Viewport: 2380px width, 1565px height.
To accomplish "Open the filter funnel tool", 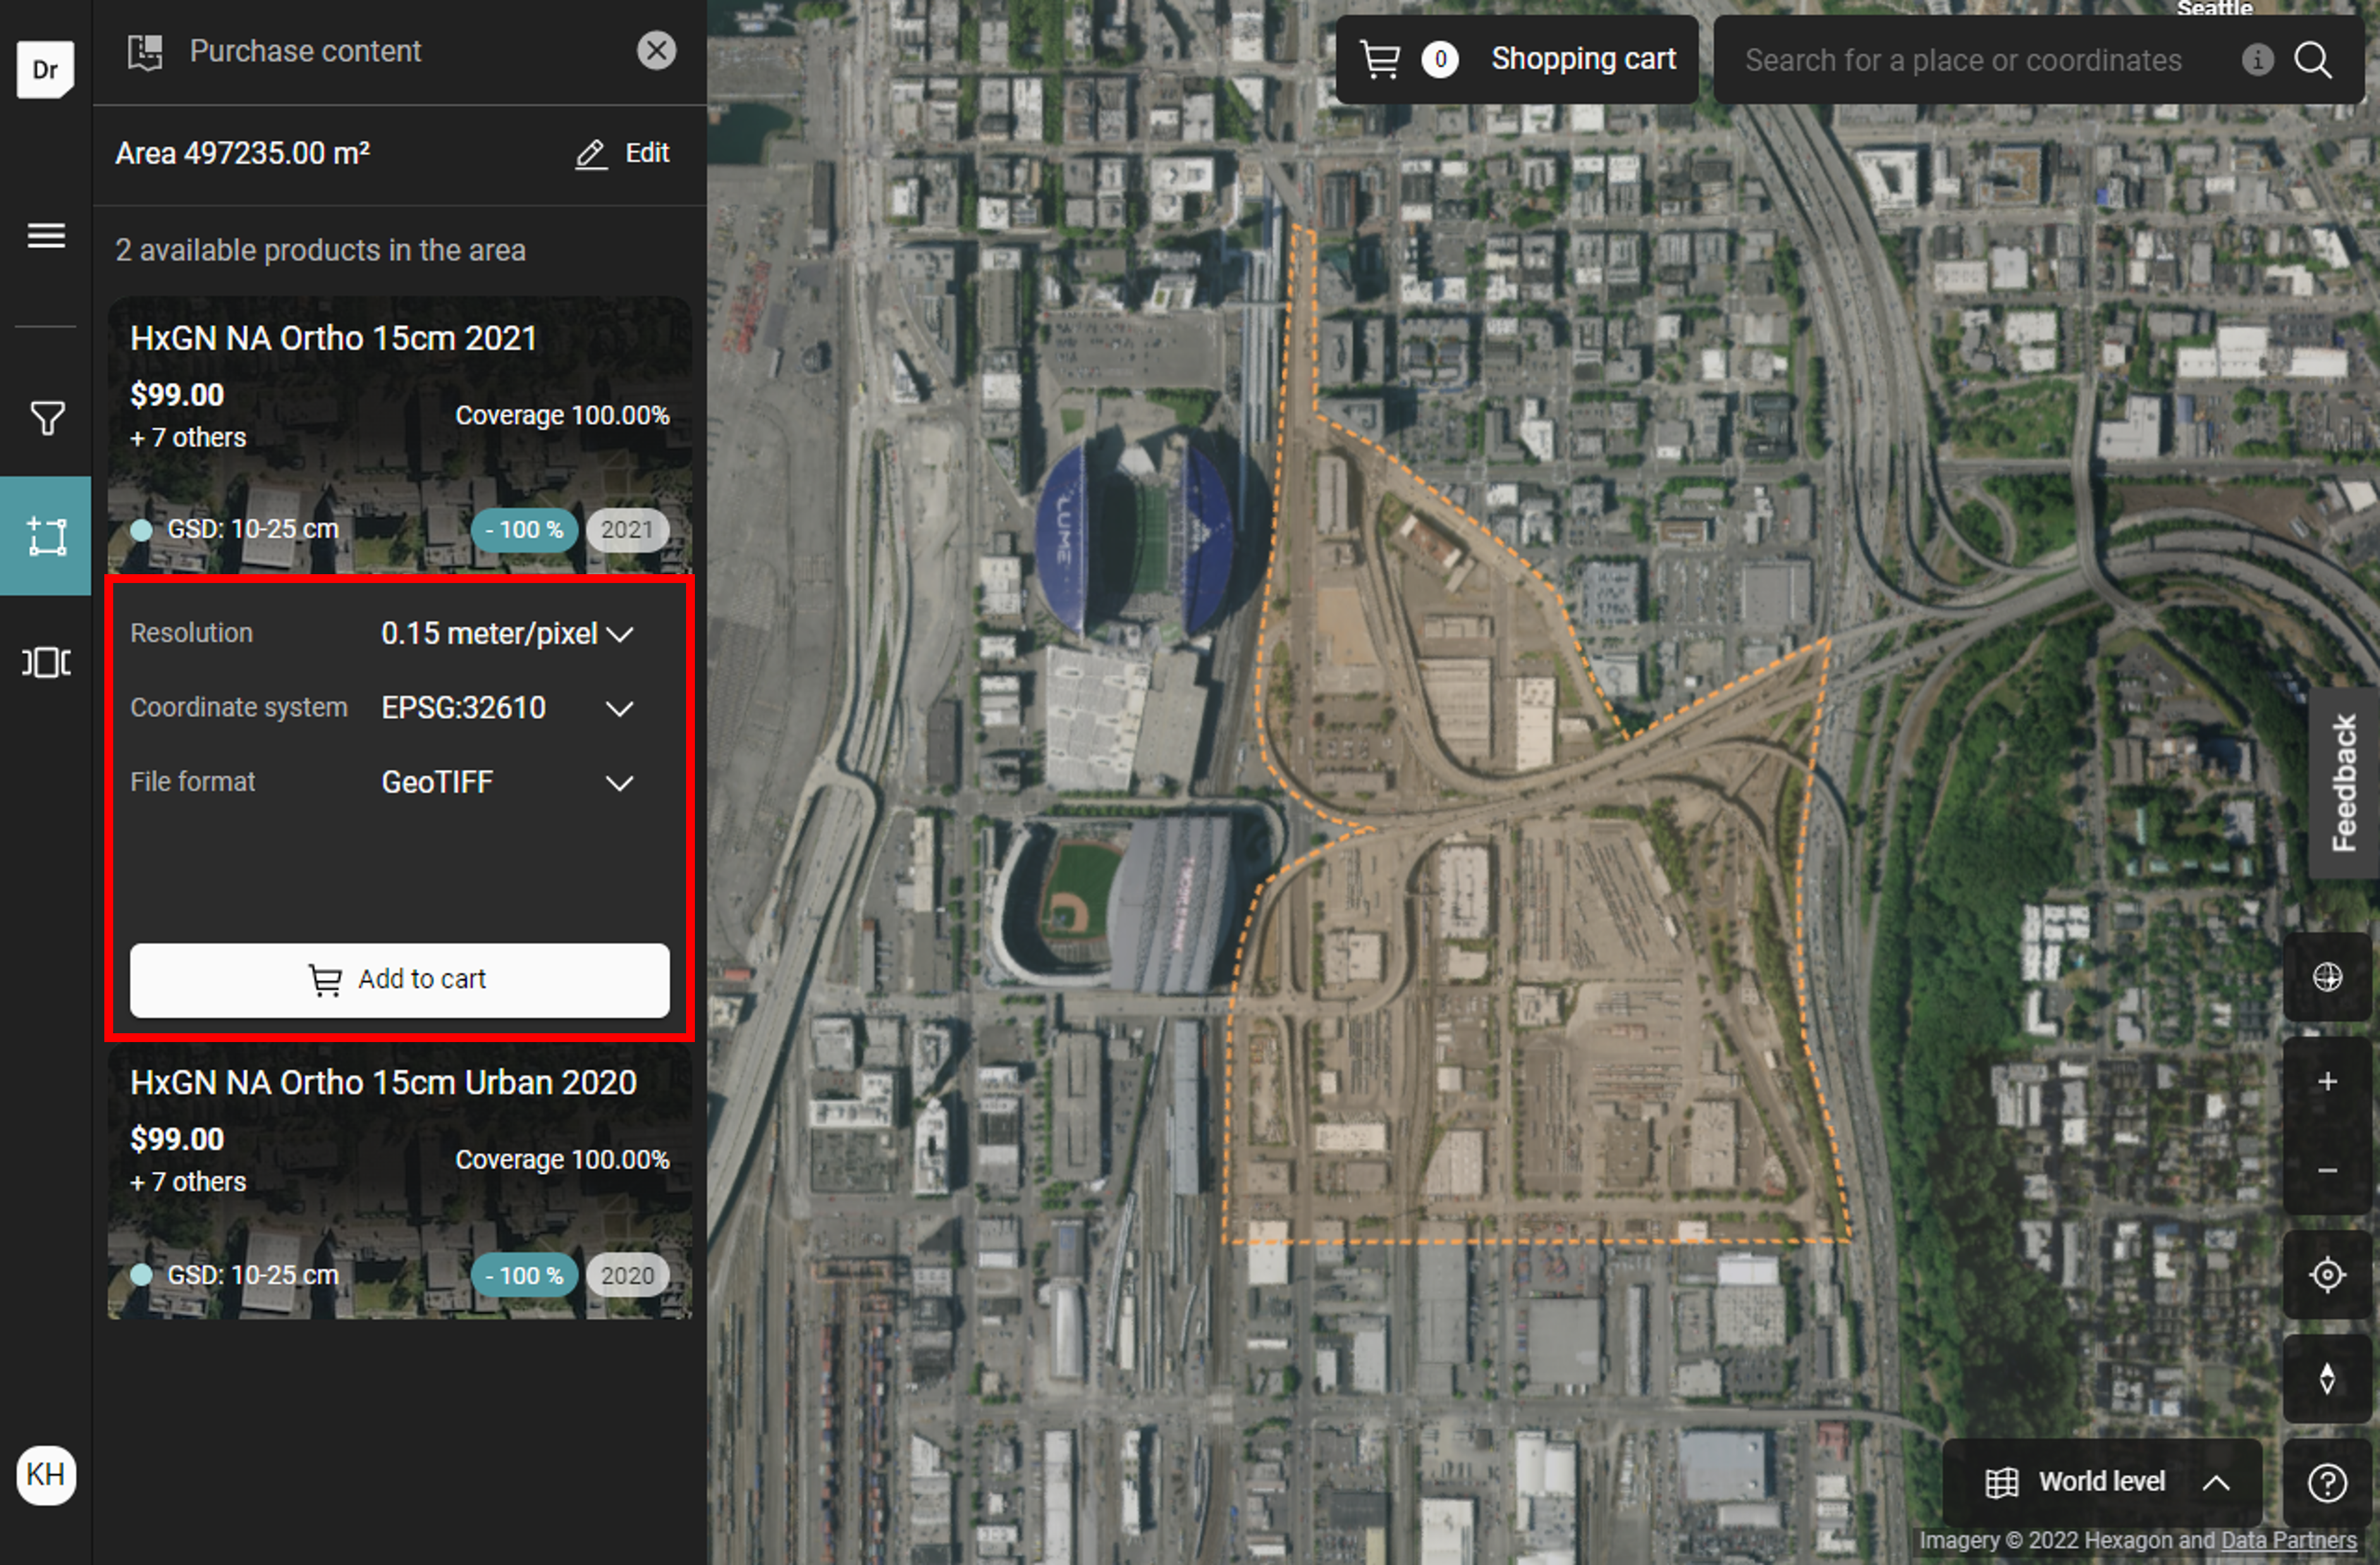I will [x=46, y=418].
